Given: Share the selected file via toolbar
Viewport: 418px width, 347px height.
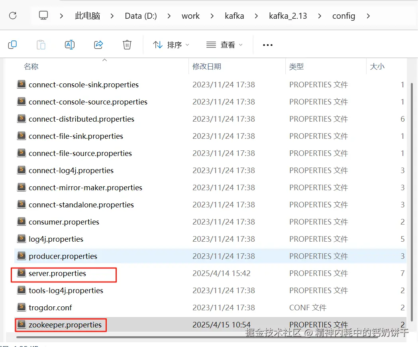Looking at the screenshot, I should (98, 45).
